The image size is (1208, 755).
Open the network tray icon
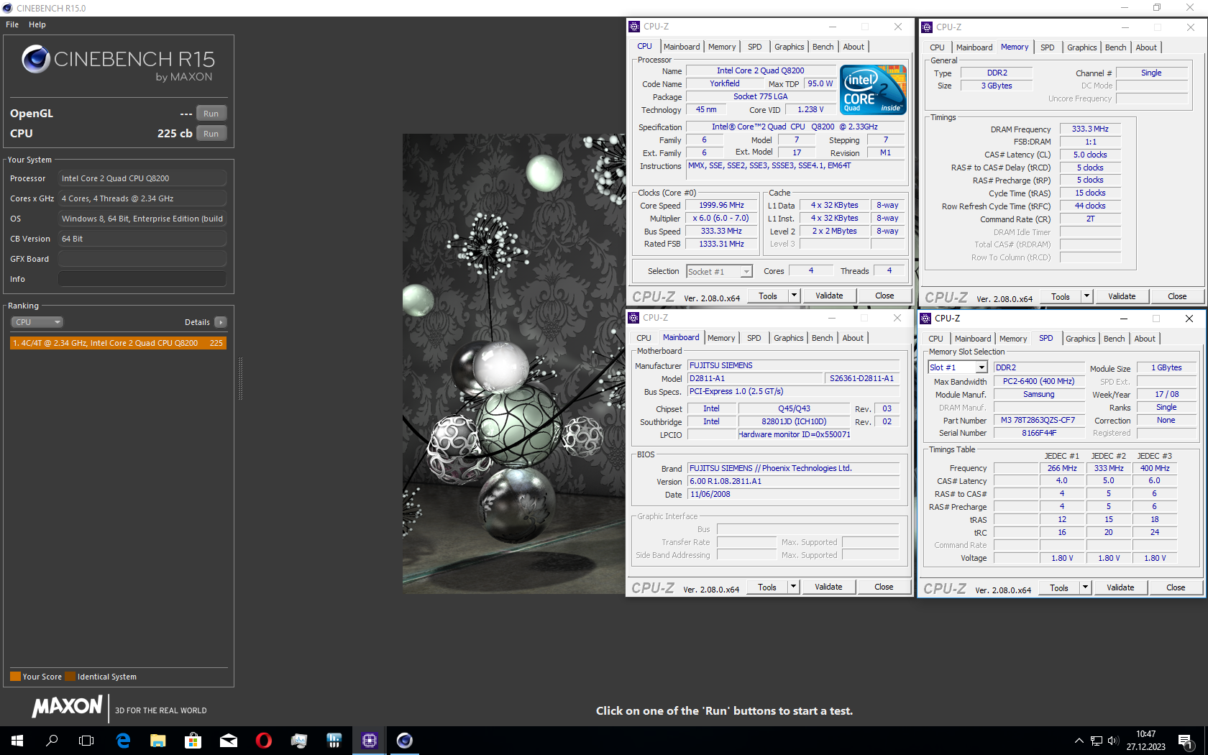1096,741
